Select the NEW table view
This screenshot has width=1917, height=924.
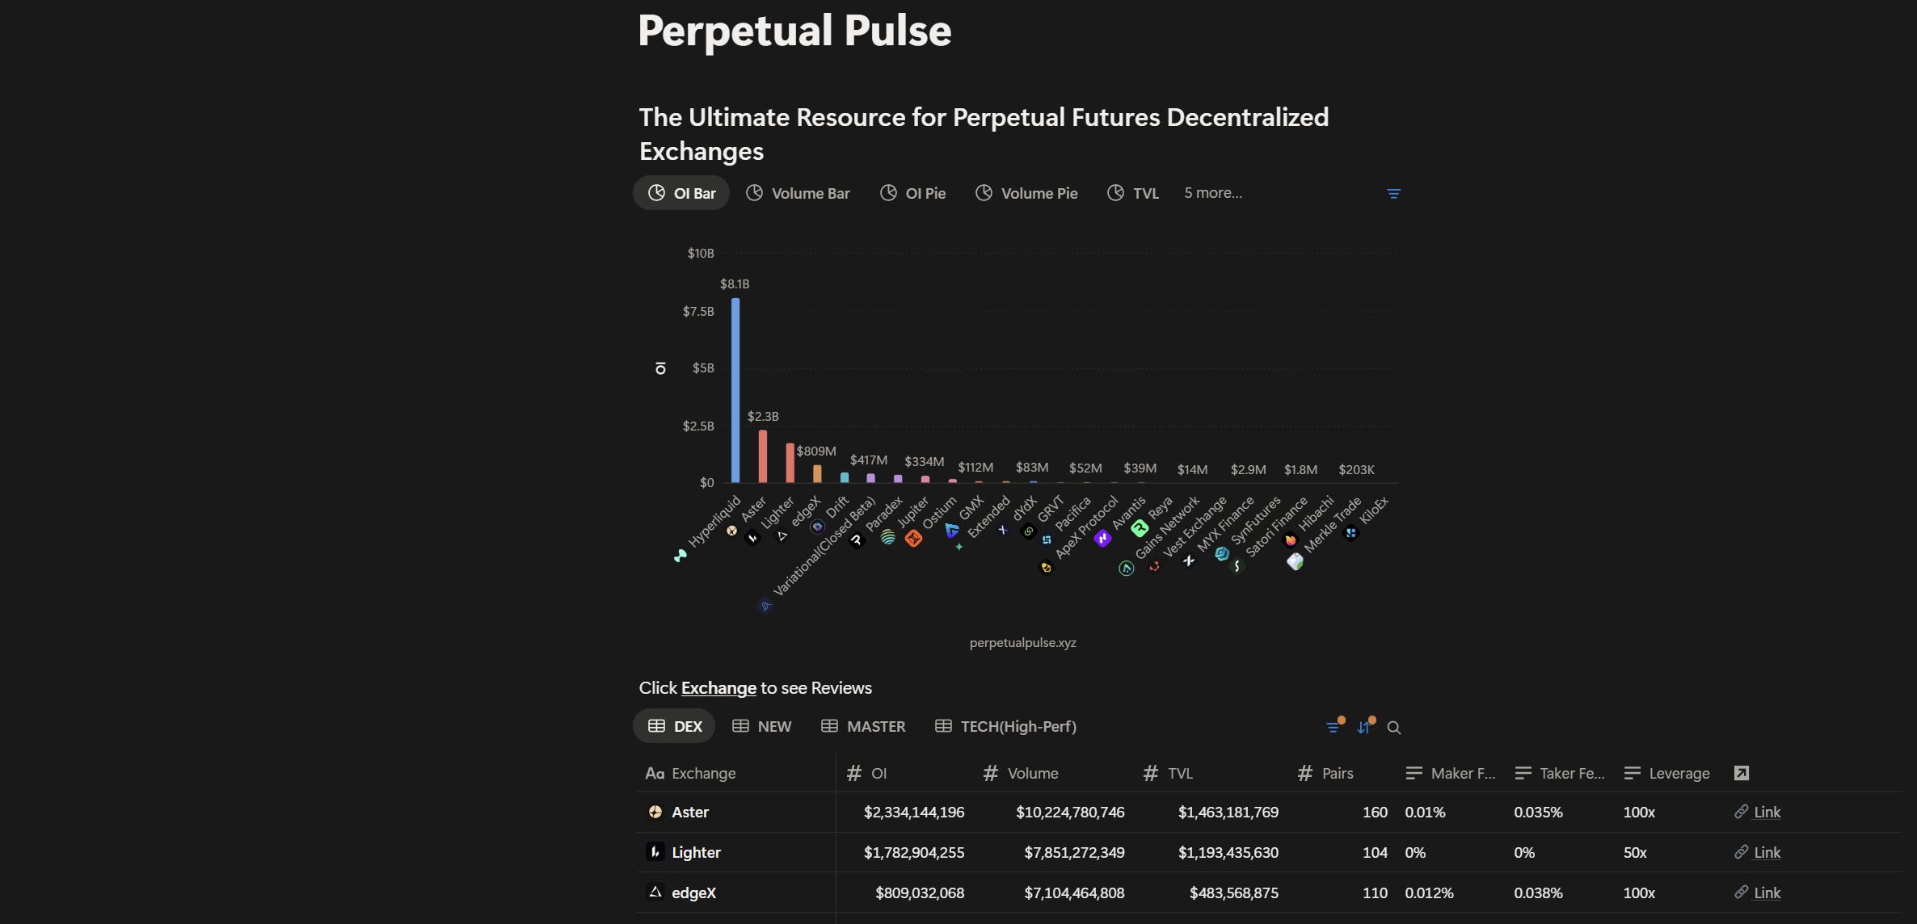(x=762, y=726)
